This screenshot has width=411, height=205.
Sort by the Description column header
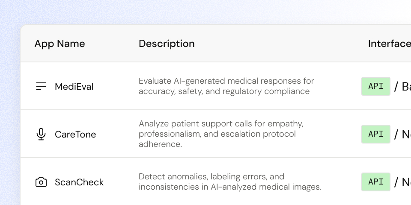tap(167, 44)
